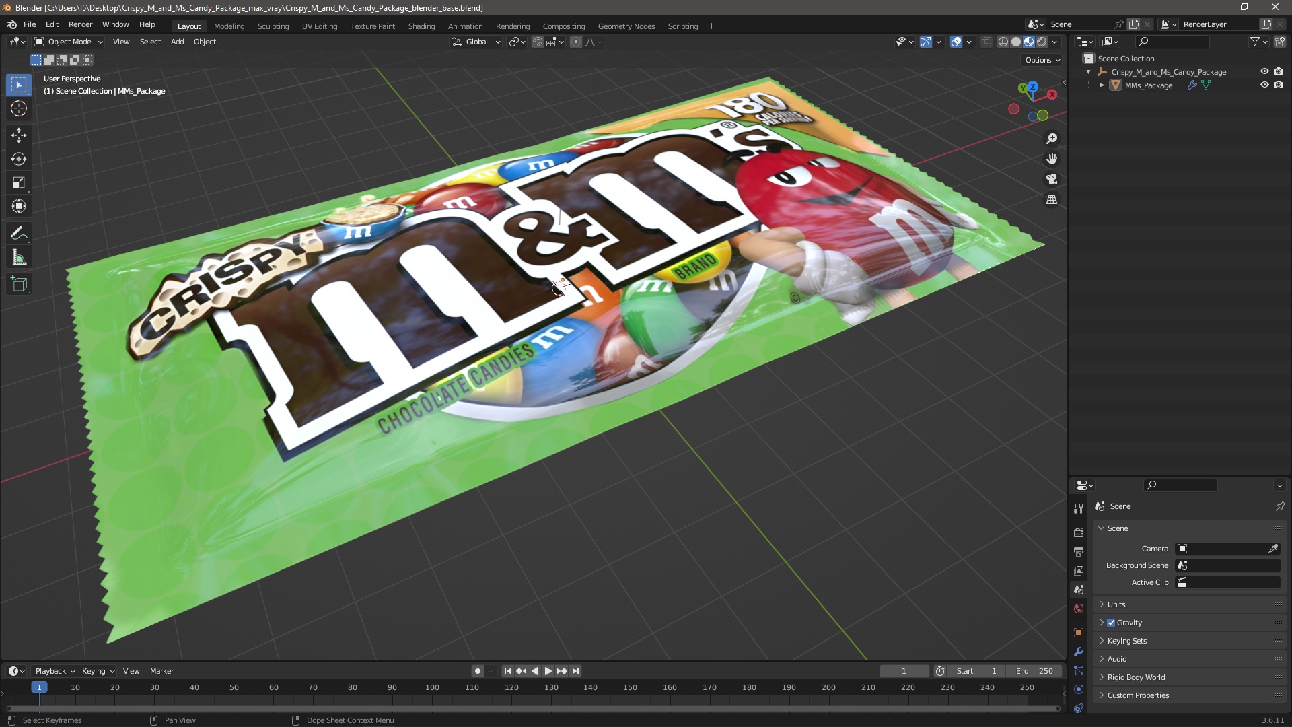The image size is (1292, 727).
Task: Toggle the Gravity checkbox
Action: click(x=1111, y=623)
